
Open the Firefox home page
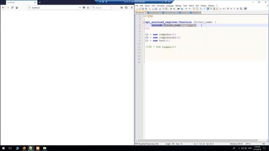[17, 8]
